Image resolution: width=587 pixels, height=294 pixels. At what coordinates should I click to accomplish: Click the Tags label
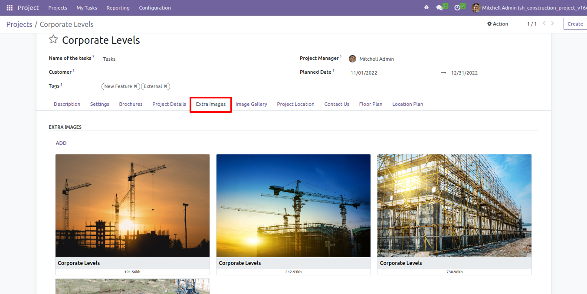pos(54,86)
